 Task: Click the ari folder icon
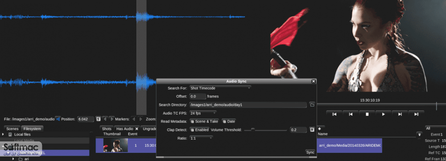tap(20, 159)
